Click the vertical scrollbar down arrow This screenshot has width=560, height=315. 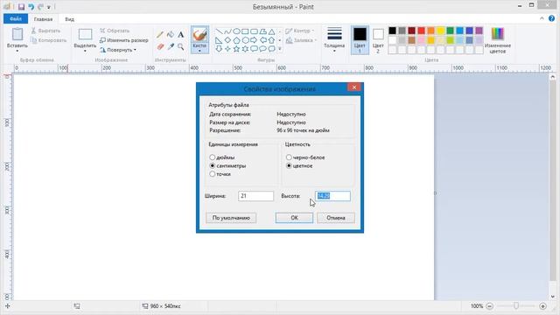[x=552, y=297]
